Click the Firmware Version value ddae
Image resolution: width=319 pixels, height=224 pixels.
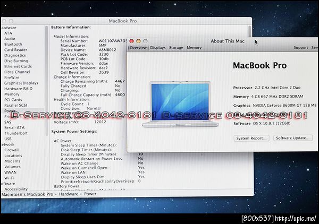103,63
